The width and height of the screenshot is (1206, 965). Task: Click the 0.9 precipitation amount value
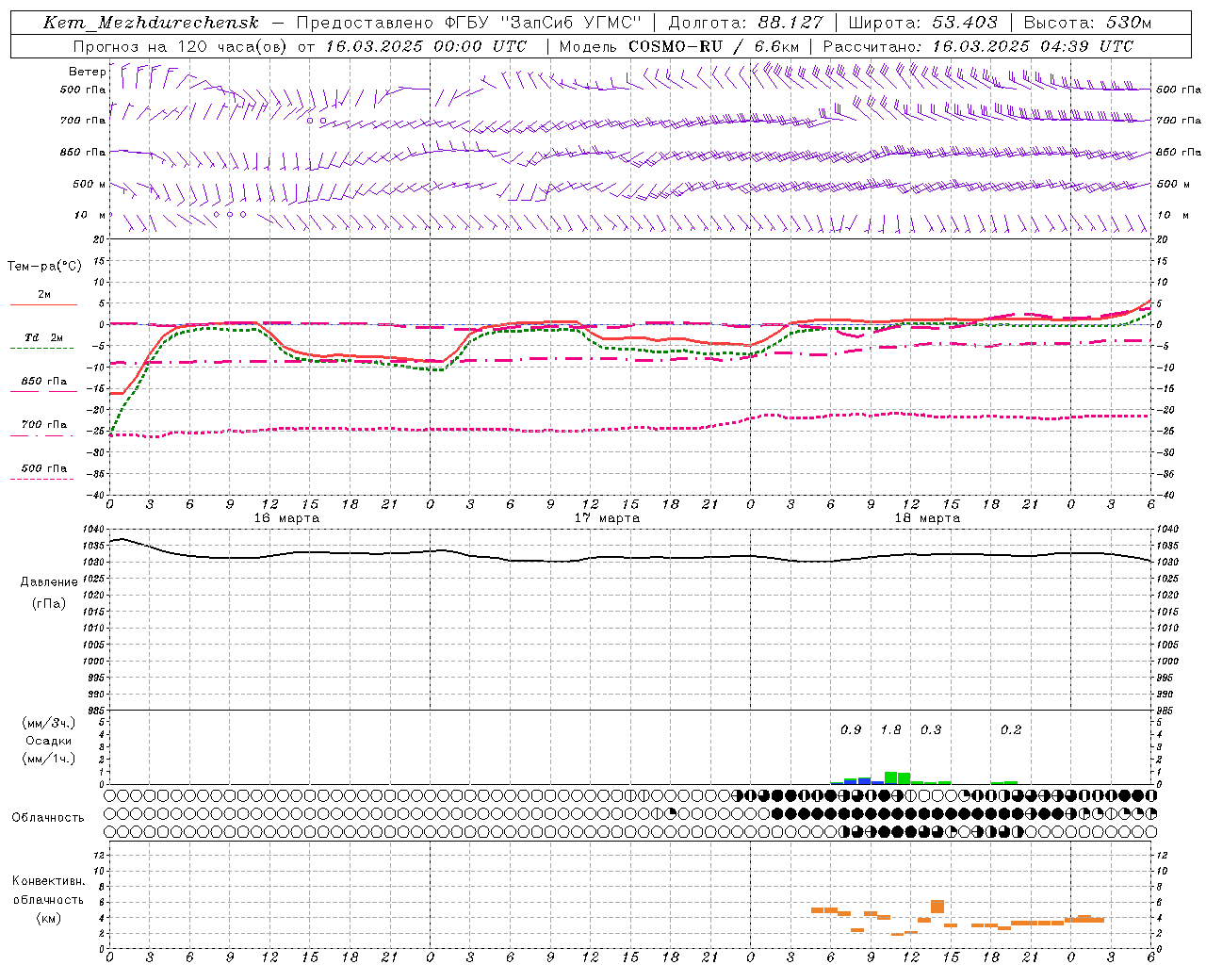(x=851, y=729)
